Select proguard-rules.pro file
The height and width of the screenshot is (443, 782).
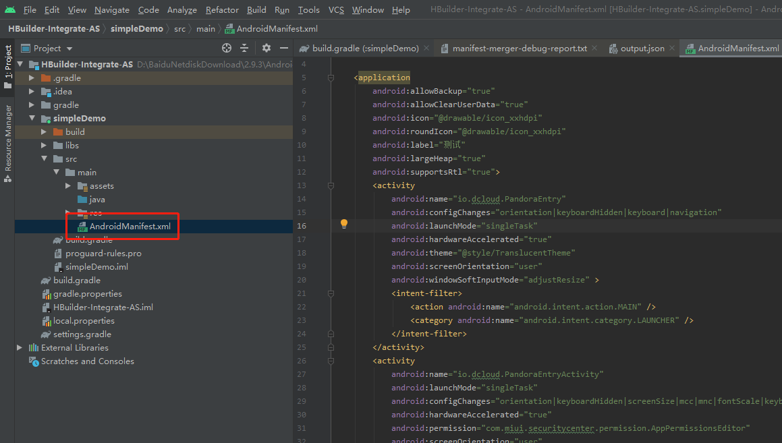97,253
